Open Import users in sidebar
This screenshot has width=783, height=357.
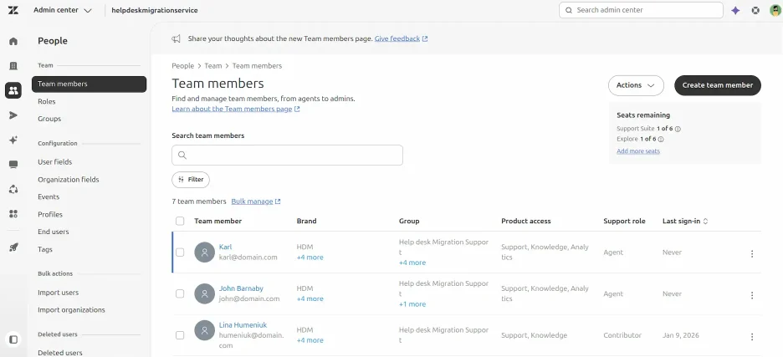tap(58, 293)
